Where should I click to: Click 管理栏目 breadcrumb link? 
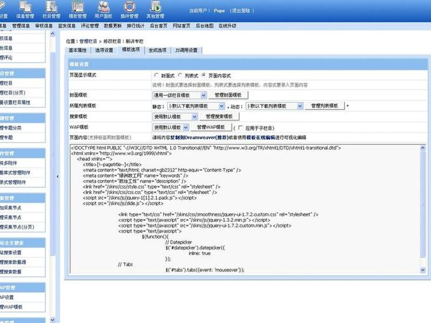click(88, 41)
